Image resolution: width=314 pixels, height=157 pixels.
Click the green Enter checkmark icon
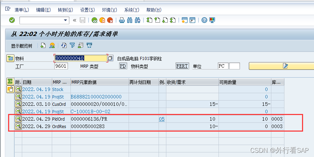click(12, 20)
